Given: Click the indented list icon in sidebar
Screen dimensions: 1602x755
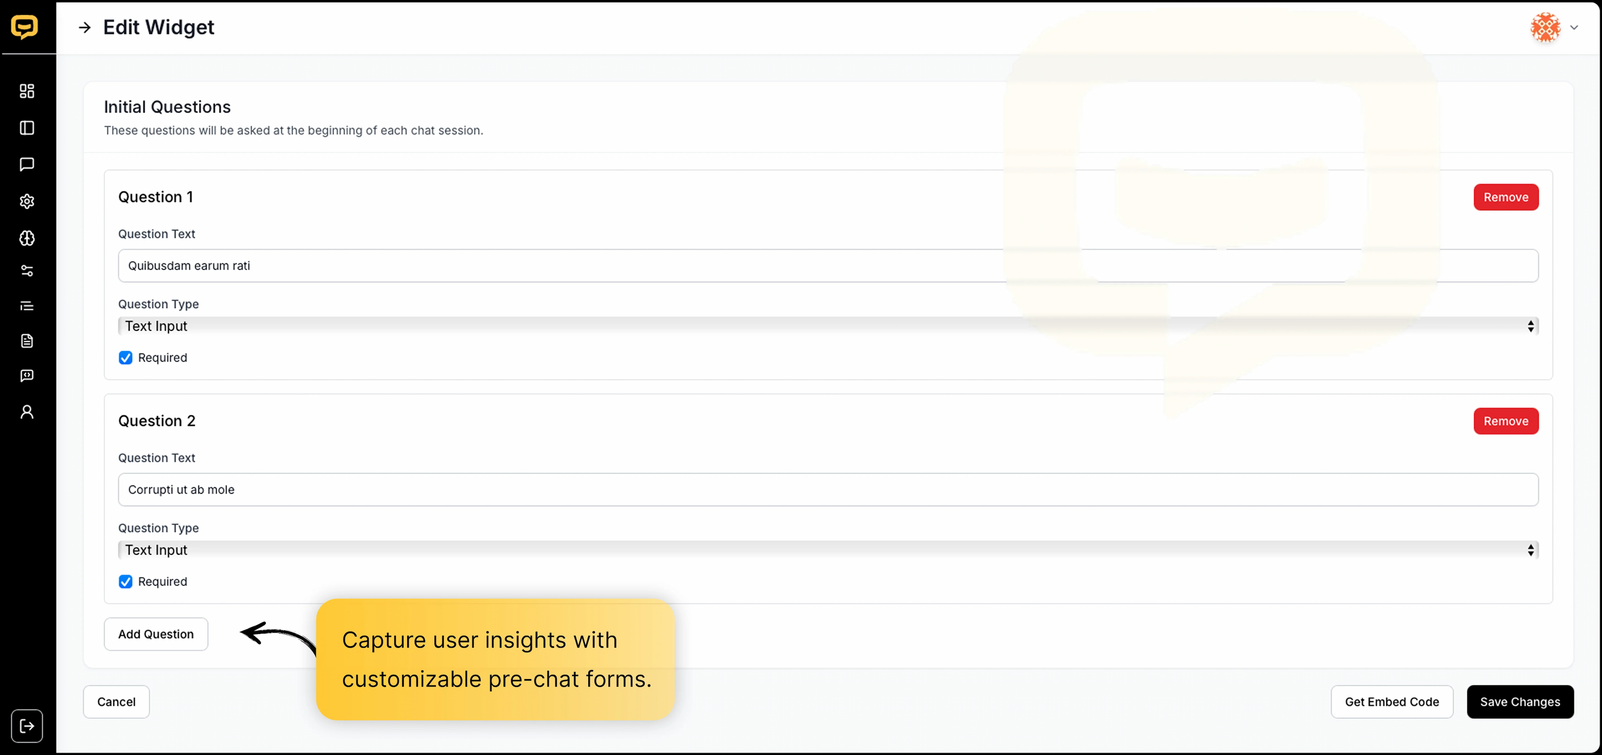Looking at the screenshot, I should click(27, 306).
